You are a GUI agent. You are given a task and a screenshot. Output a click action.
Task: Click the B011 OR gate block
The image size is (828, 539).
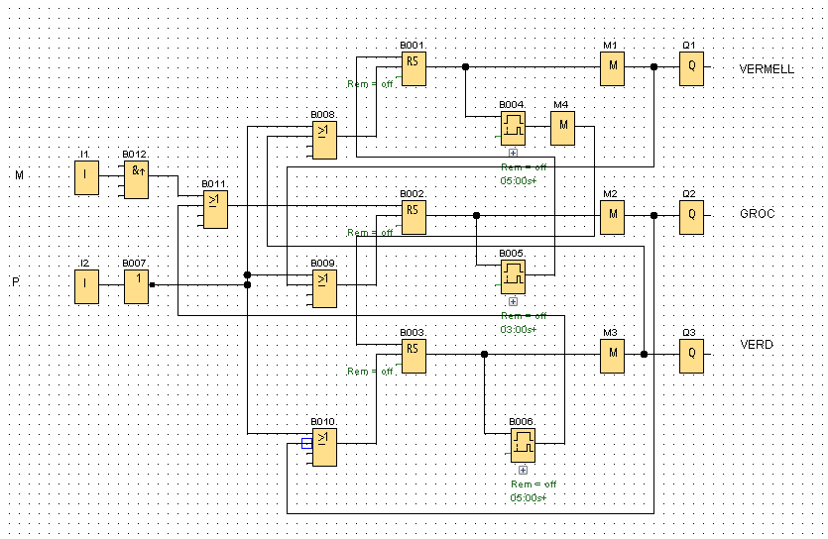(x=216, y=209)
